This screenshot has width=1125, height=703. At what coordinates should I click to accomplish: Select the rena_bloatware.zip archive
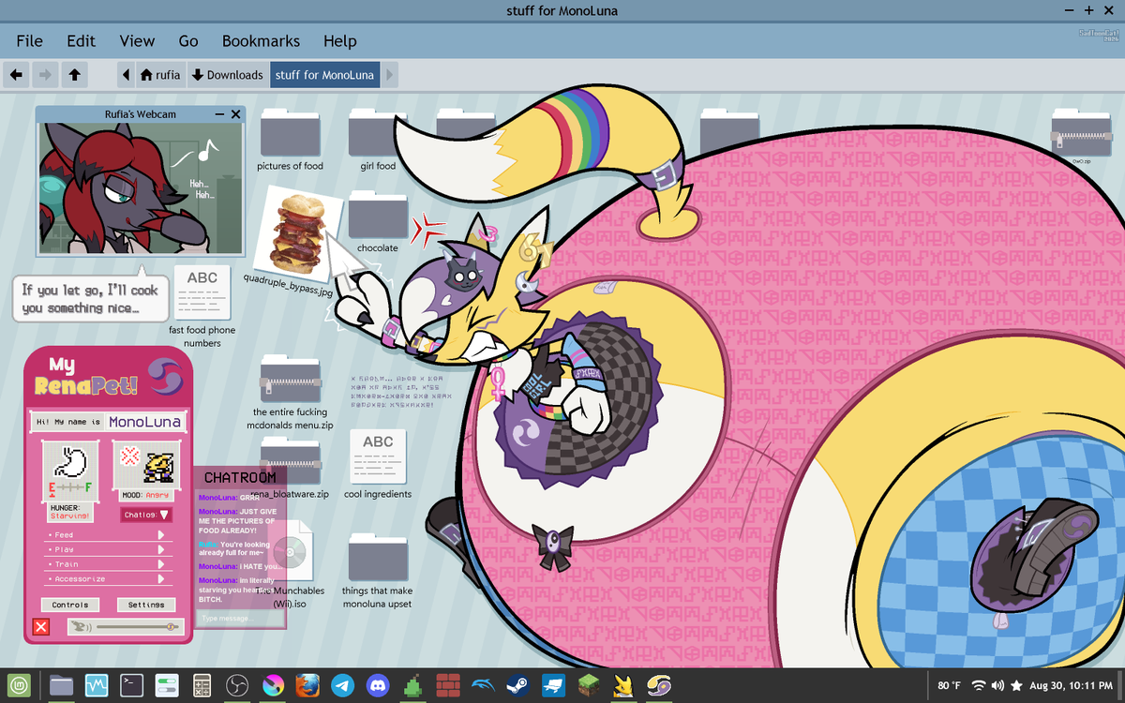(290, 467)
